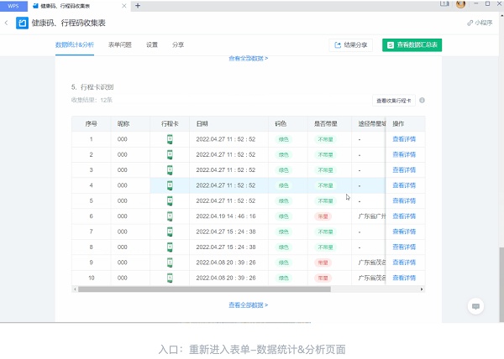Click the 结果分享 button

pos(350,45)
